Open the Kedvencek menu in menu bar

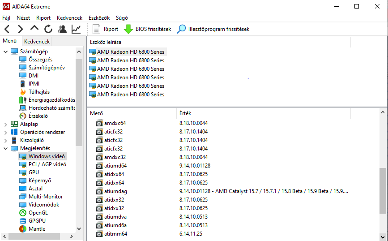(x=69, y=18)
